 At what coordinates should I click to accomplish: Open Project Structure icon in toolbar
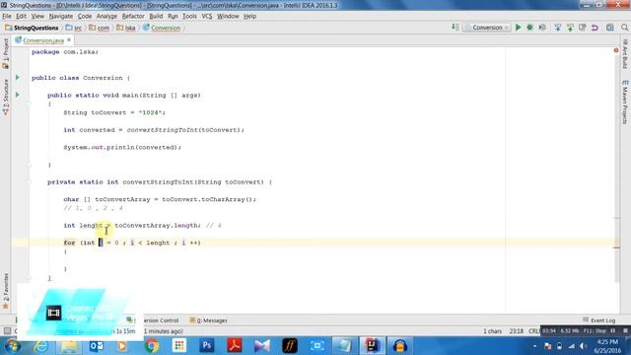point(610,28)
